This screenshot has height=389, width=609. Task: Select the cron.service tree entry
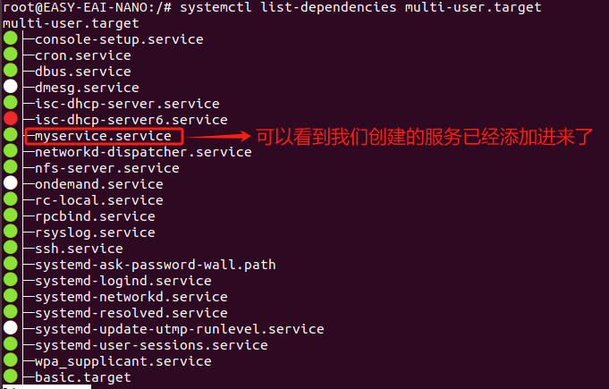click(83, 55)
